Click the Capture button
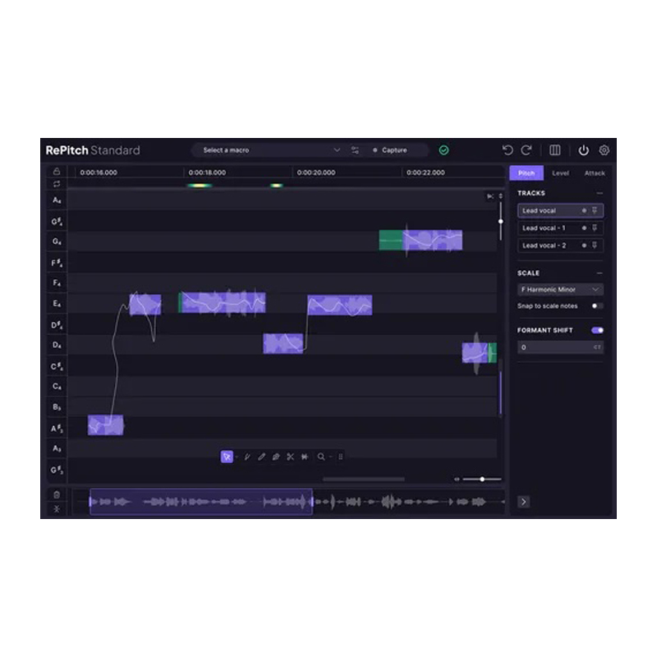The width and height of the screenshot is (657, 657). coord(393,150)
